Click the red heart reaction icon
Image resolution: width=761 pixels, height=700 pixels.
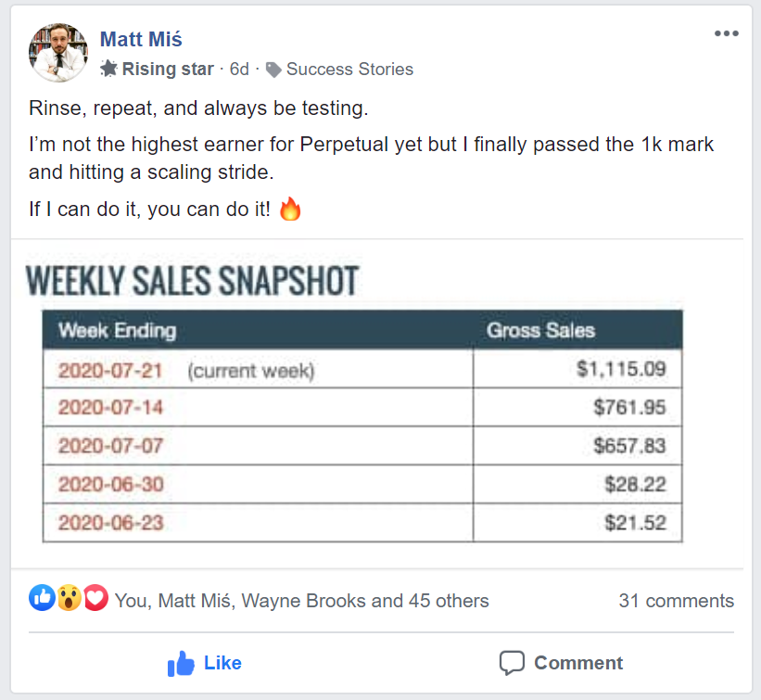click(x=95, y=598)
